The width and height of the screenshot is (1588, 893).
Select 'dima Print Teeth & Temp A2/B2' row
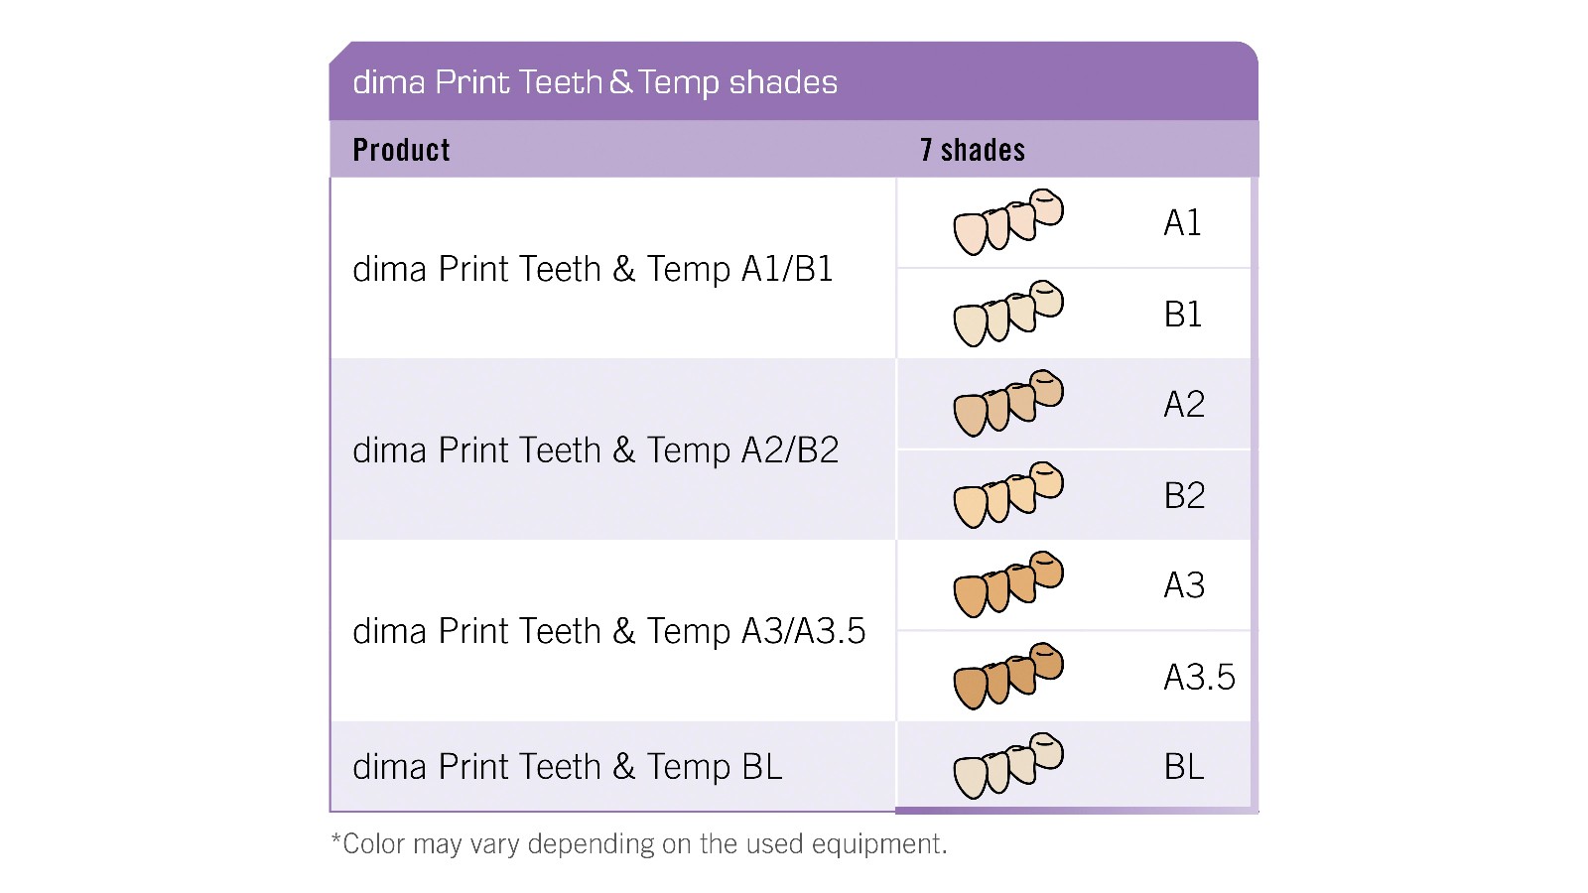coord(595,450)
